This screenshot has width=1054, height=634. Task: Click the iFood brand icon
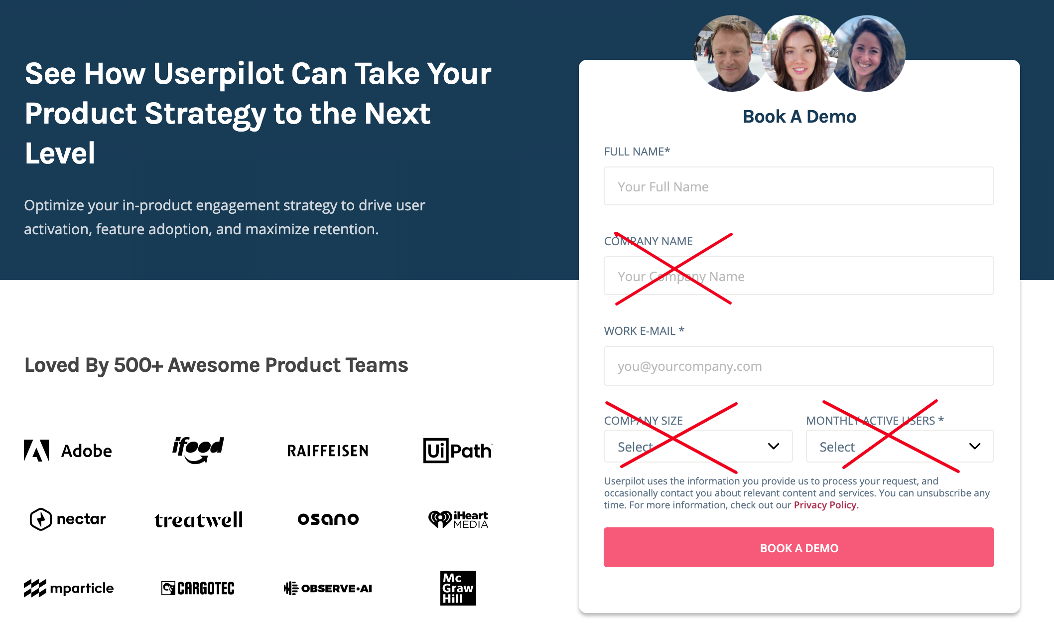[x=197, y=450]
